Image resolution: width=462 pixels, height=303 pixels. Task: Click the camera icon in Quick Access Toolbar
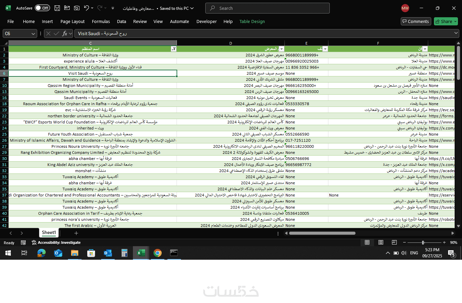[x=77, y=8]
